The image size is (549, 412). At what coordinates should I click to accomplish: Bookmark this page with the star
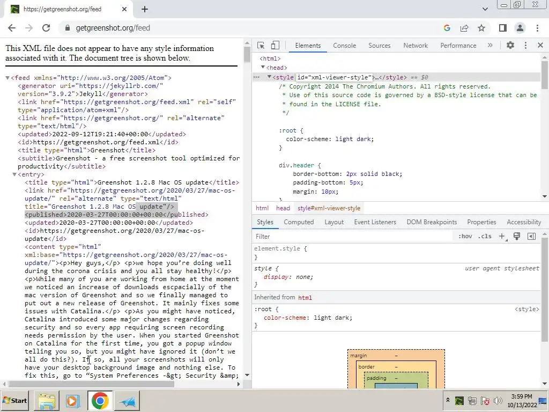pos(481,28)
